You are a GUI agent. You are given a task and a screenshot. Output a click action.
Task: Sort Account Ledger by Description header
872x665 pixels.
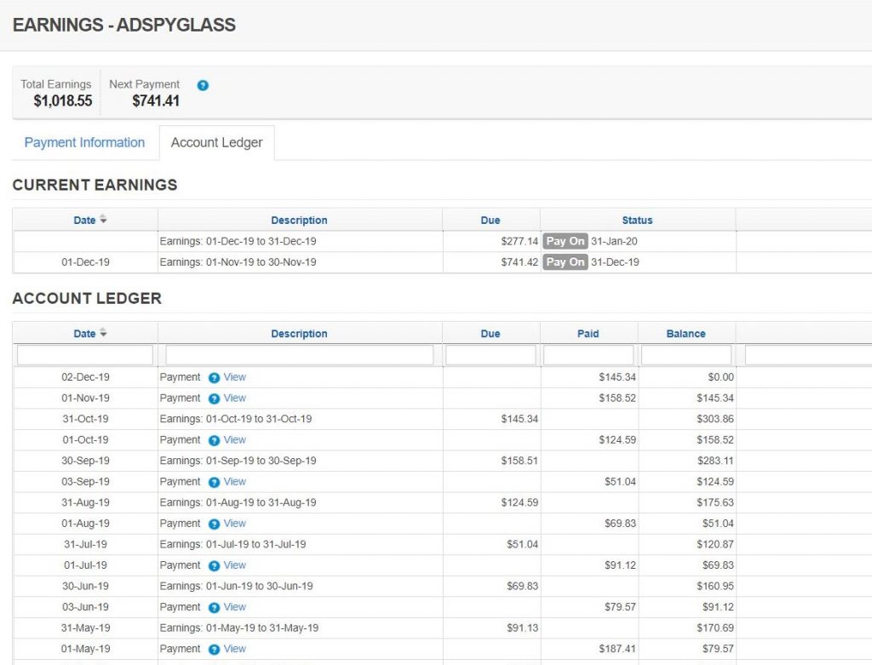(299, 333)
